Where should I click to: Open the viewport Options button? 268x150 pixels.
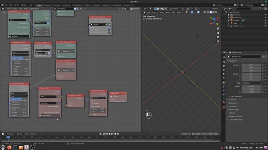click(216, 9)
